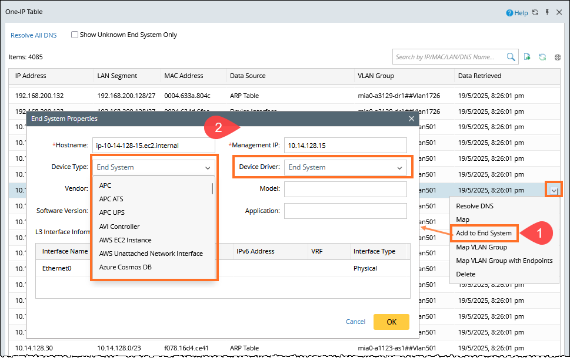Choose Add to End System
Image resolution: width=570 pixels, height=358 pixels.
coord(484,233)
